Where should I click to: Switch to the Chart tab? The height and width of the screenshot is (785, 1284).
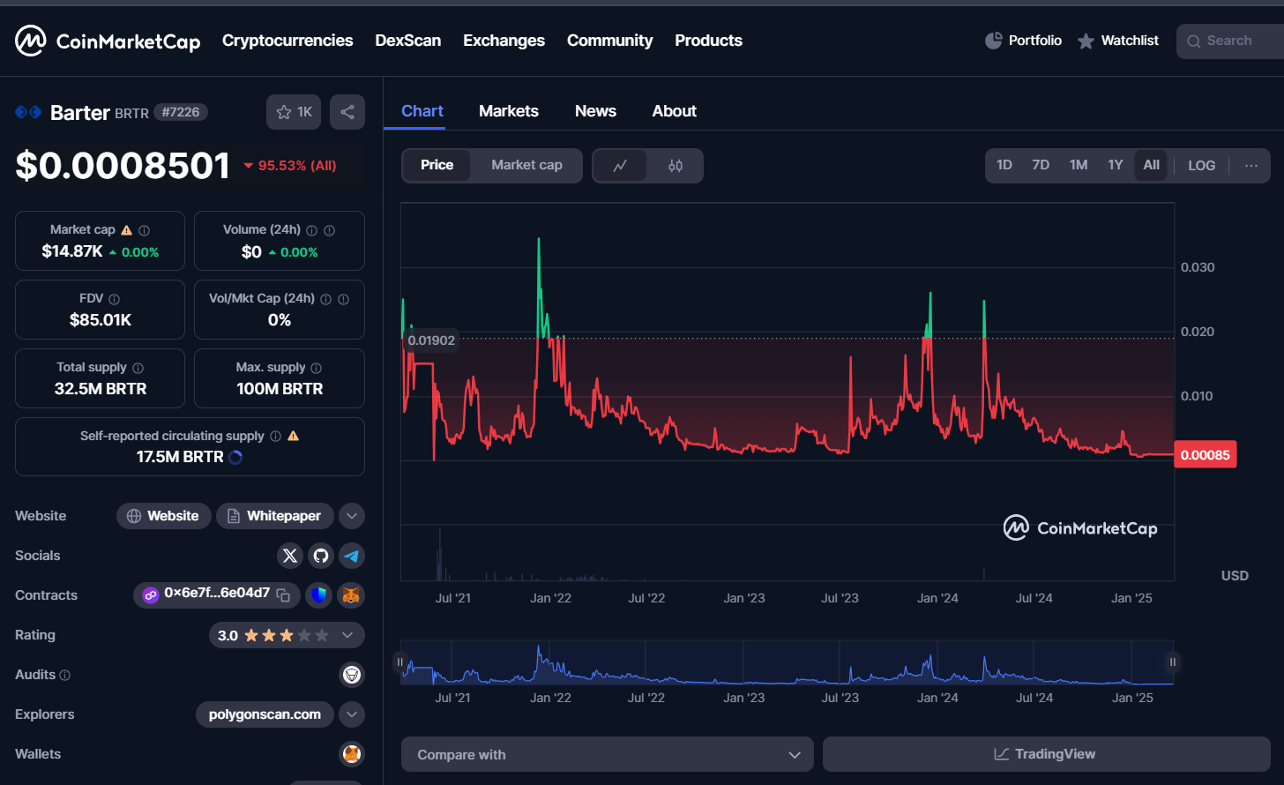pyautogui.click(x=422, y=111)
